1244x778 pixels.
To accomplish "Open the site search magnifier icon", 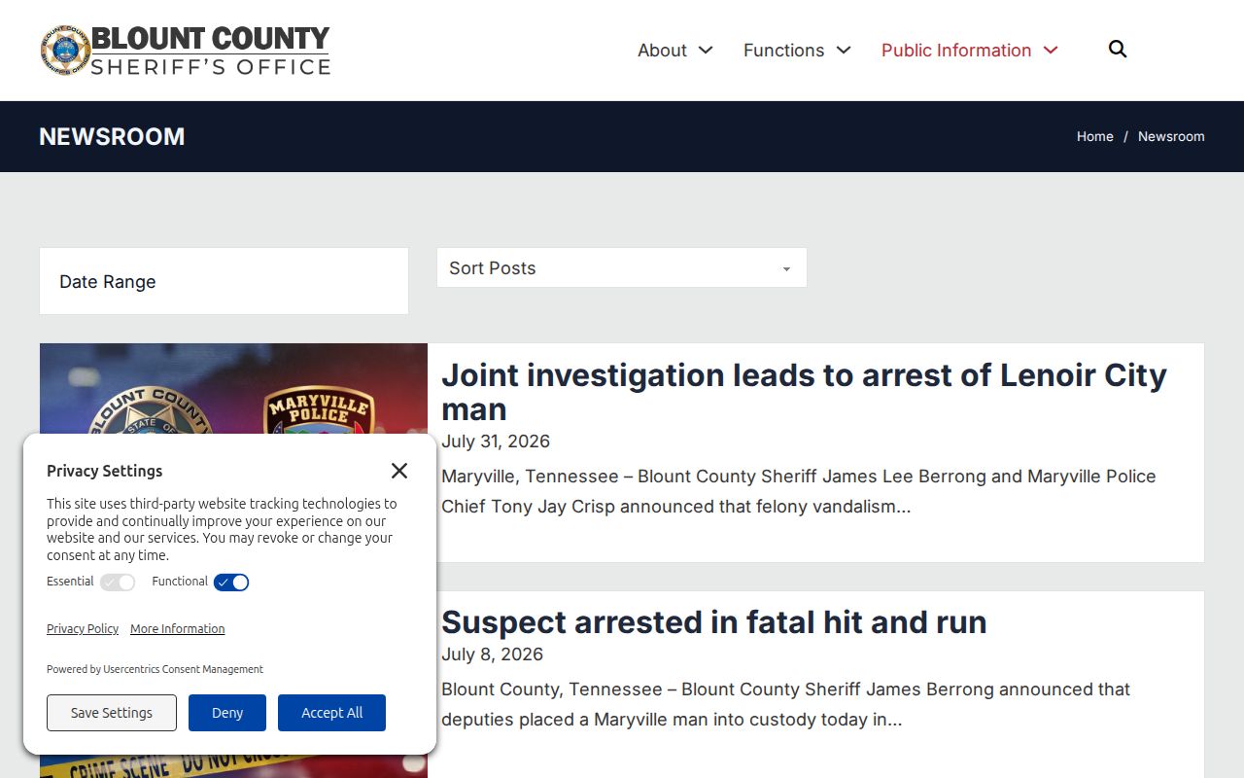I will [1118, 50].
